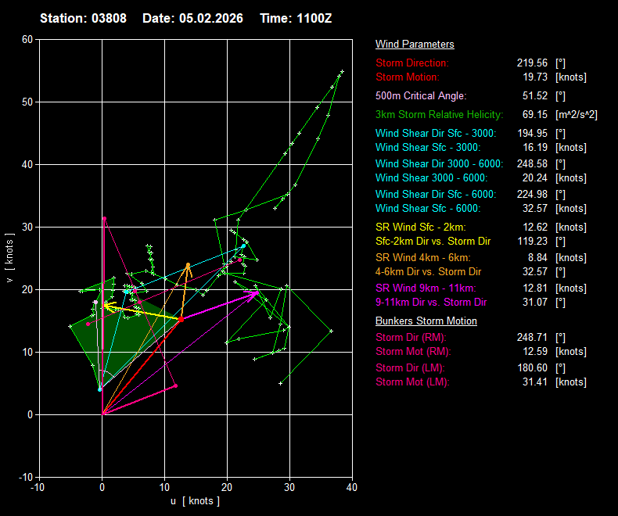Click the v [knots] vertical axis label
The width and height of the screenshot is (618, 516).
coord(9,258)
